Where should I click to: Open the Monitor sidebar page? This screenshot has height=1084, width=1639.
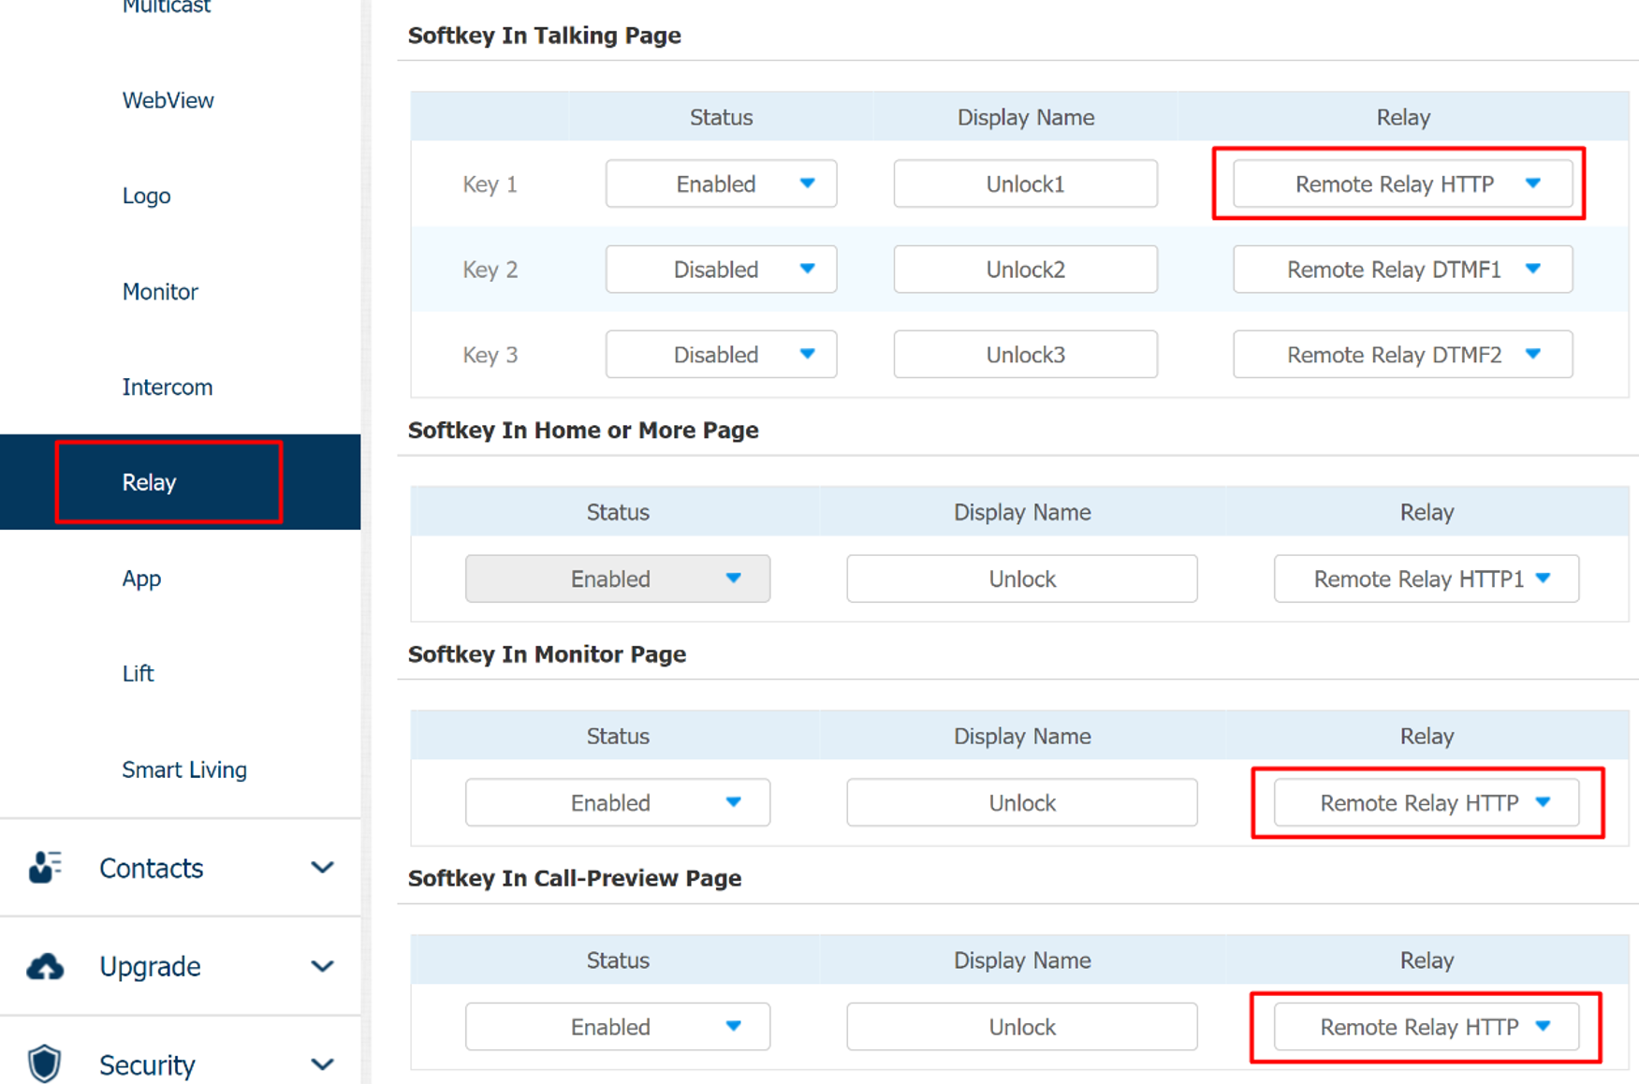159,291
